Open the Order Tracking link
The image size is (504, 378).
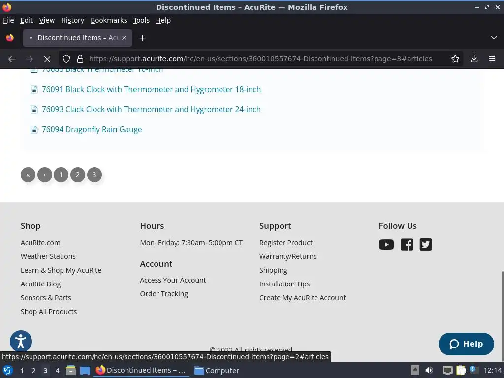[x=164, y=294]
